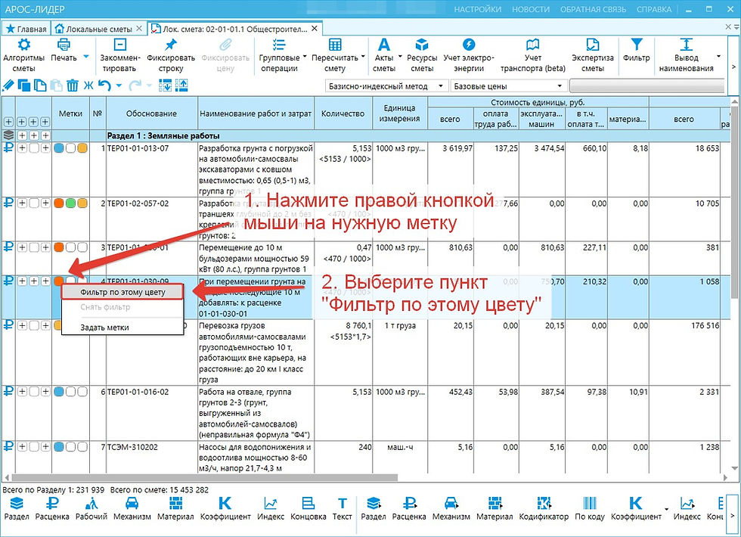
Task: Open the Базовые цены combo box
Action: [x=508, y=86]
